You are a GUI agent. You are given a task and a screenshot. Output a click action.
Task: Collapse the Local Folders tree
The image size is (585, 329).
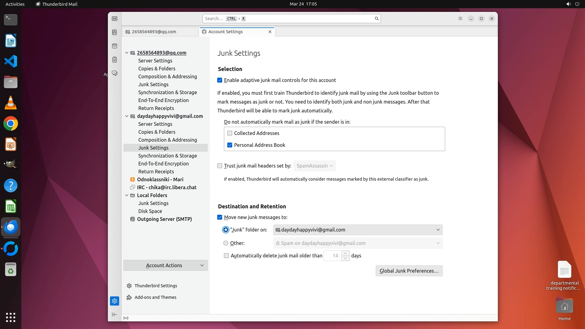coord(127,195)
